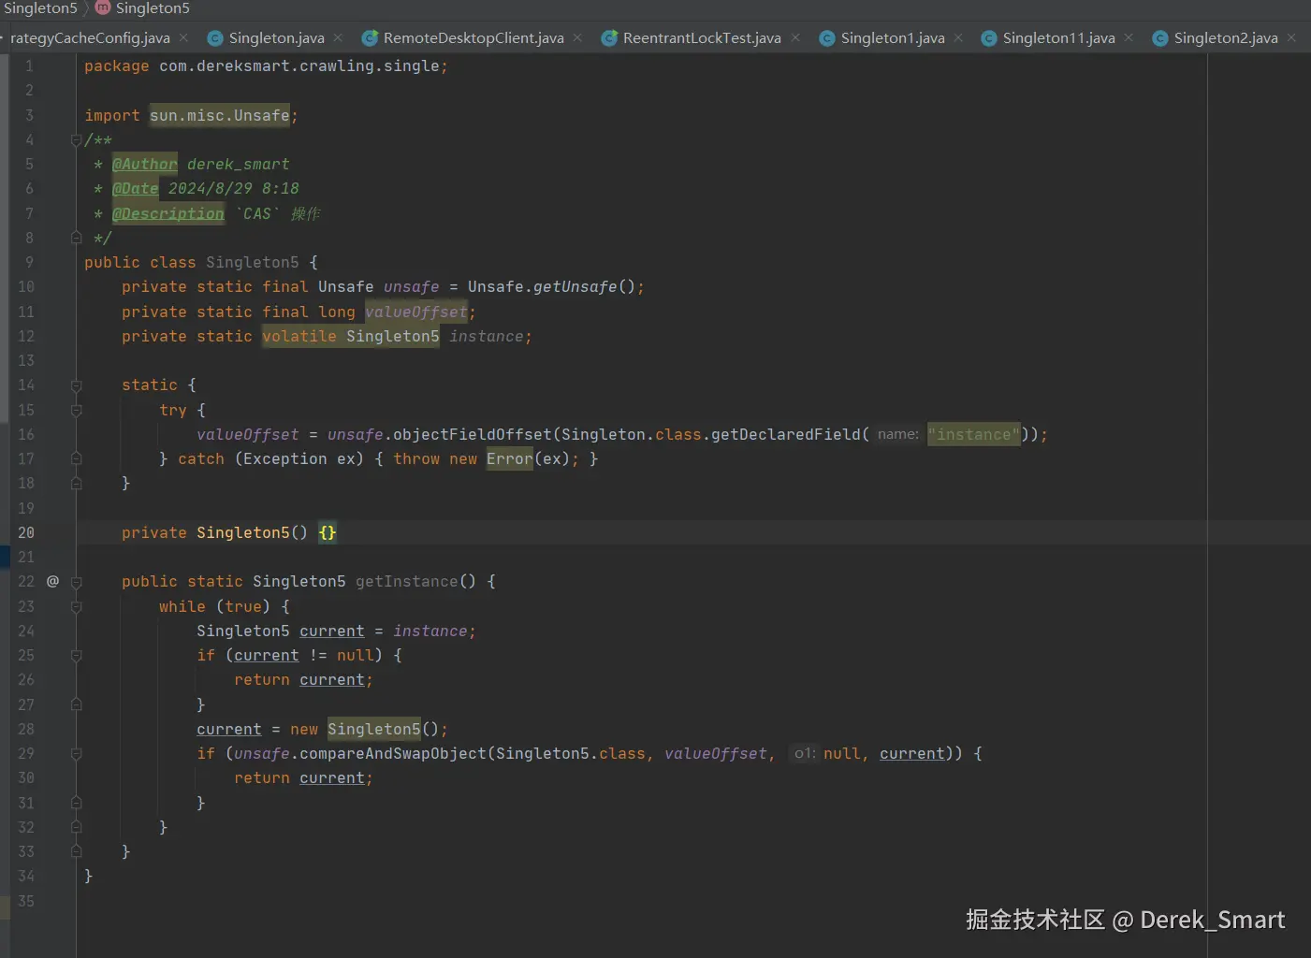
Task: Close the Singleton.java tab
Action: click(x=338, y=38)
